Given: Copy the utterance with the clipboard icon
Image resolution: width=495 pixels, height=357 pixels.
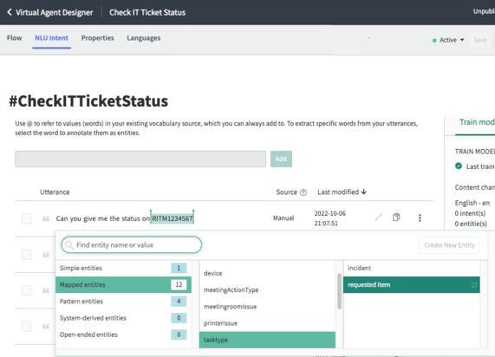Looking at the screenshot, I should click(x=396, y=217).
